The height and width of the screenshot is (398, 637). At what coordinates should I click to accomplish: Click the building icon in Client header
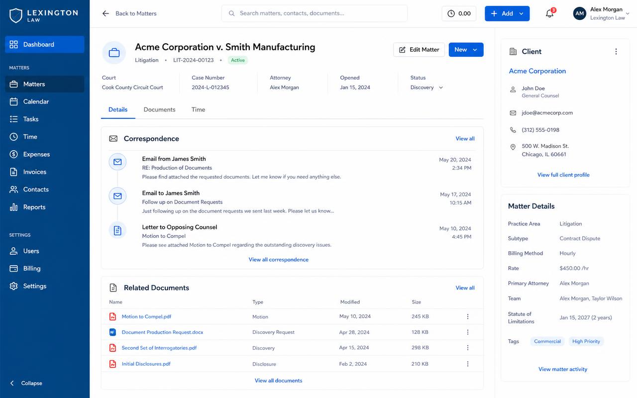pyautogui.click(x=513, y=52)
